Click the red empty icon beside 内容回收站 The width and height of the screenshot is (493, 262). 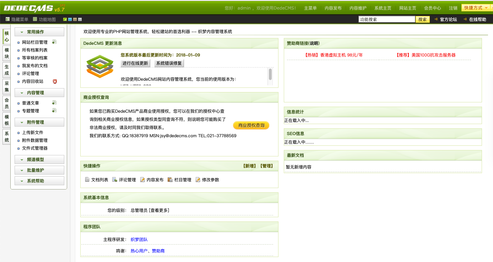(x=55, y=81)
